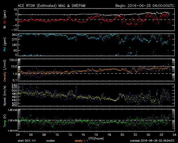Click the Density (/cm3) axis label
The height and width of the screenshot is (143, 178).
5,70
